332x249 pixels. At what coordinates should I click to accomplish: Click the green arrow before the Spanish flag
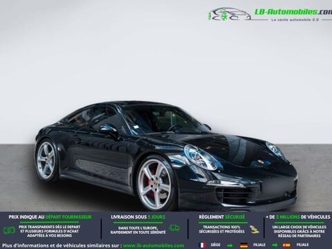click(x=275, y=245)
